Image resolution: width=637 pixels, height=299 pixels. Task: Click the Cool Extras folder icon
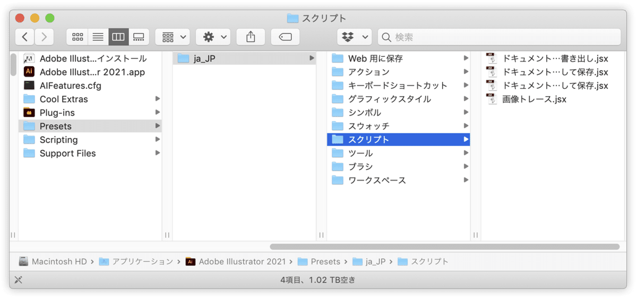(29, 99)
